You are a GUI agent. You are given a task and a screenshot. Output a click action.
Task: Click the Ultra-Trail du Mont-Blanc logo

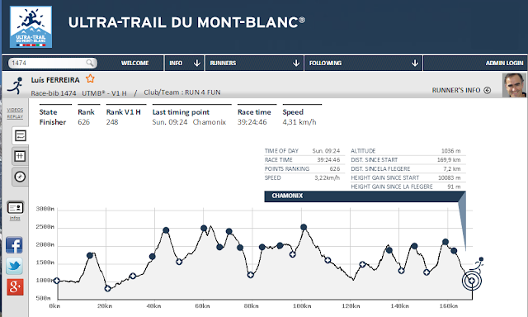pos(31,26)
